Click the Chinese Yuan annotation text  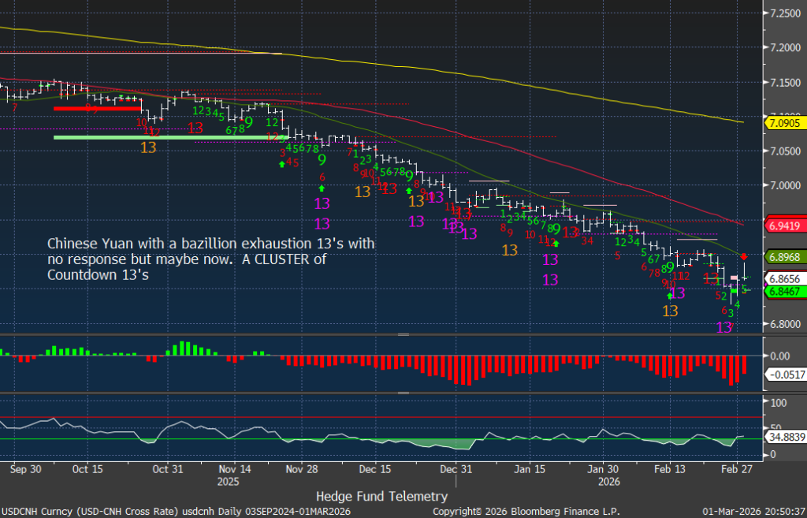[210, 259]
